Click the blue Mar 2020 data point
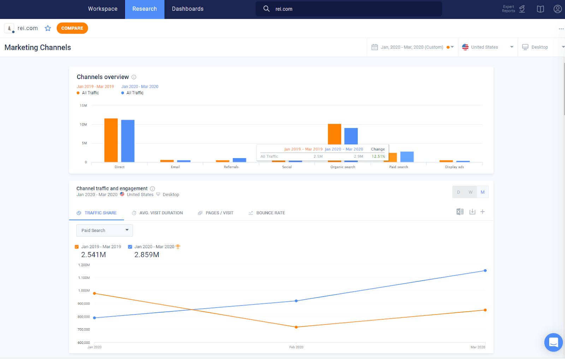The height and width of the screenshot is (359, 565). [485, 270]
